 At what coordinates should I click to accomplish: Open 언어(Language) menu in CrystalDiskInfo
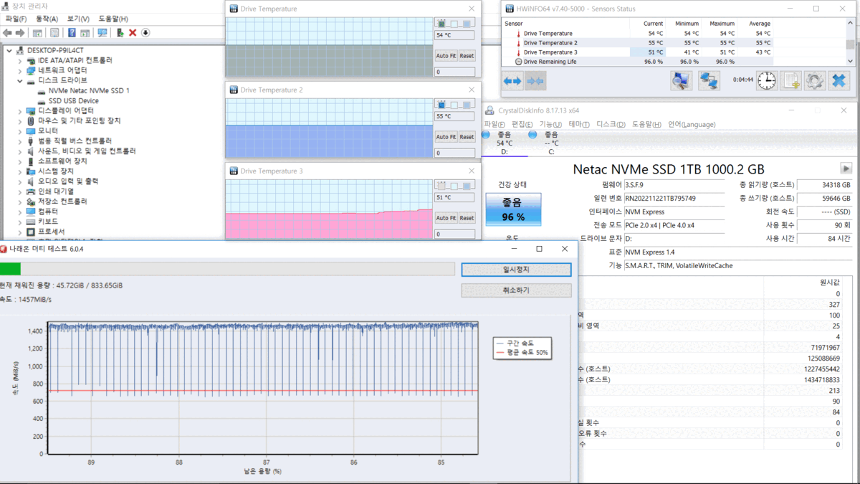[x=692, y=125]
